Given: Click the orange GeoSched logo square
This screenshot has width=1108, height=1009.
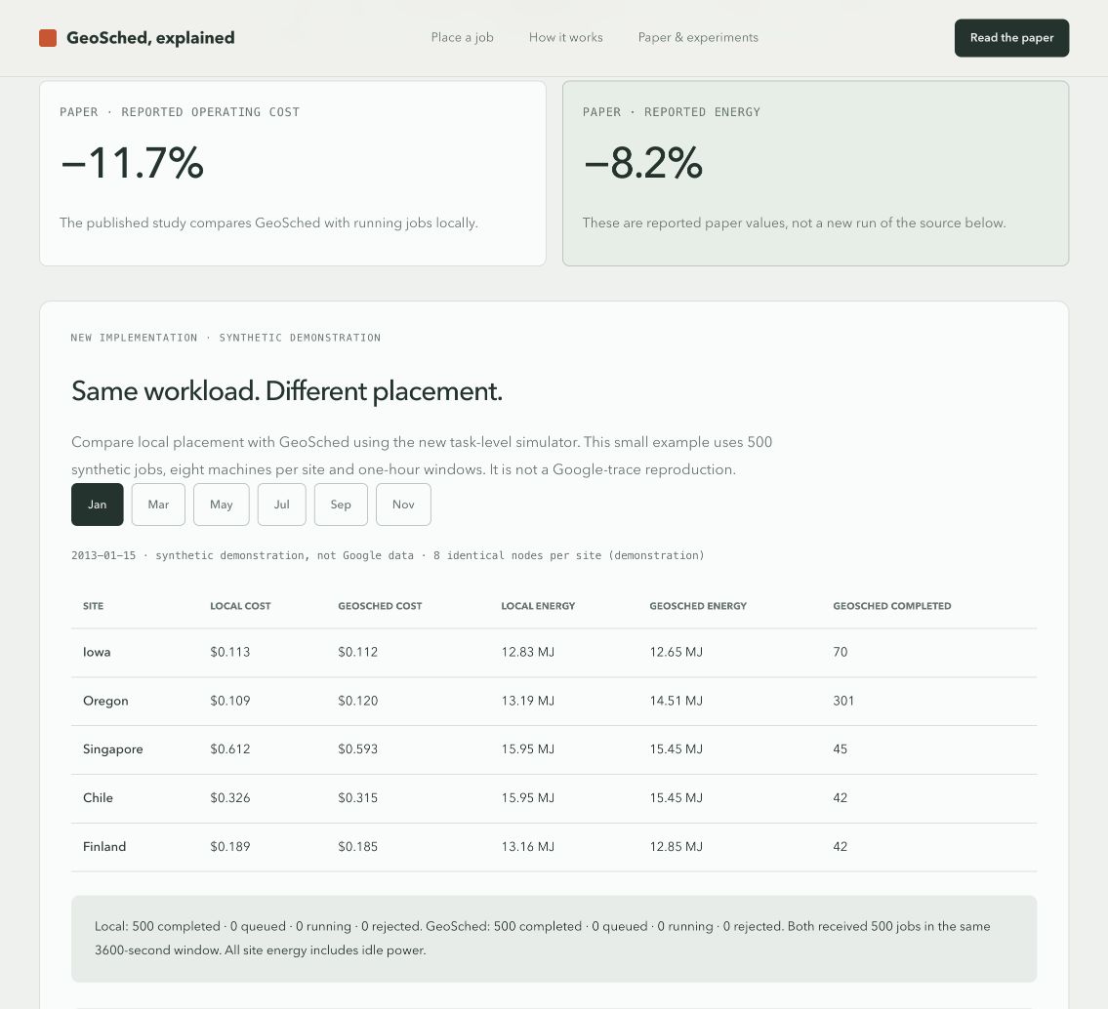Looking at the screenshot, I should (x=47, y=38).
